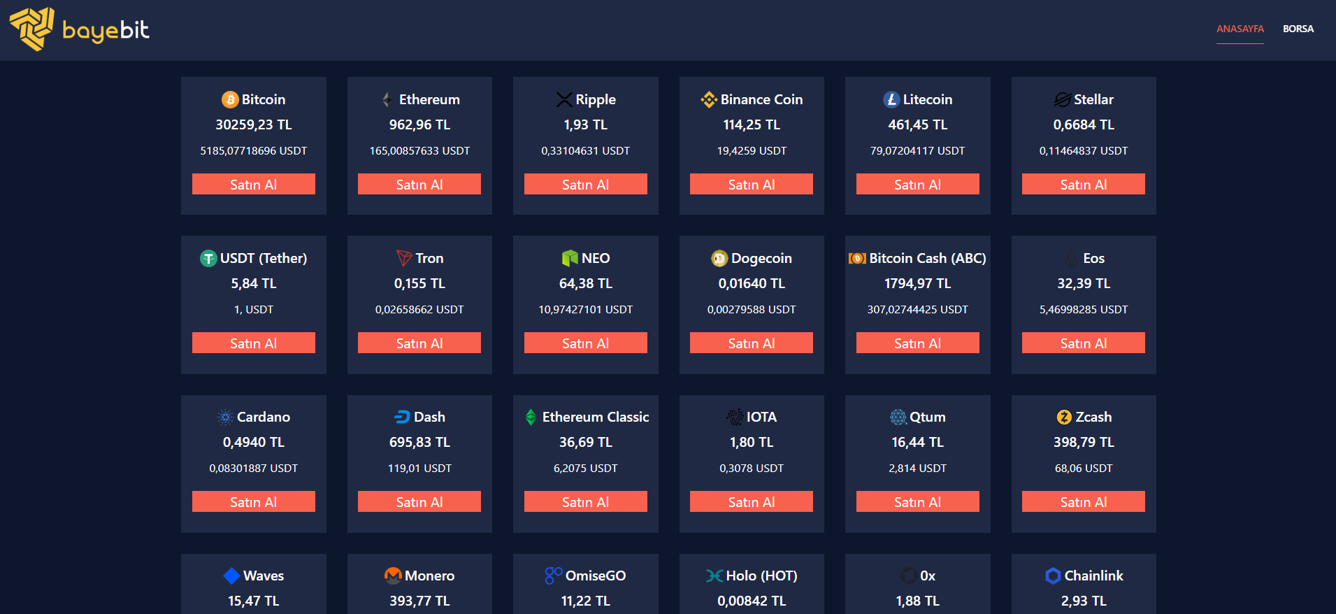Click Satın Al for NEO

(586, 343)
